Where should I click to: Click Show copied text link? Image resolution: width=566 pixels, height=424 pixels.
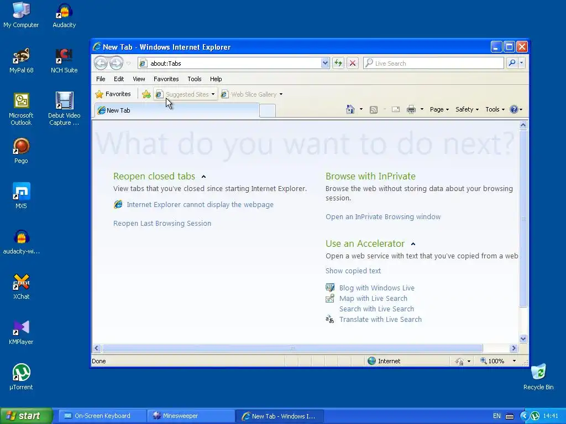(x=353, y=271)
